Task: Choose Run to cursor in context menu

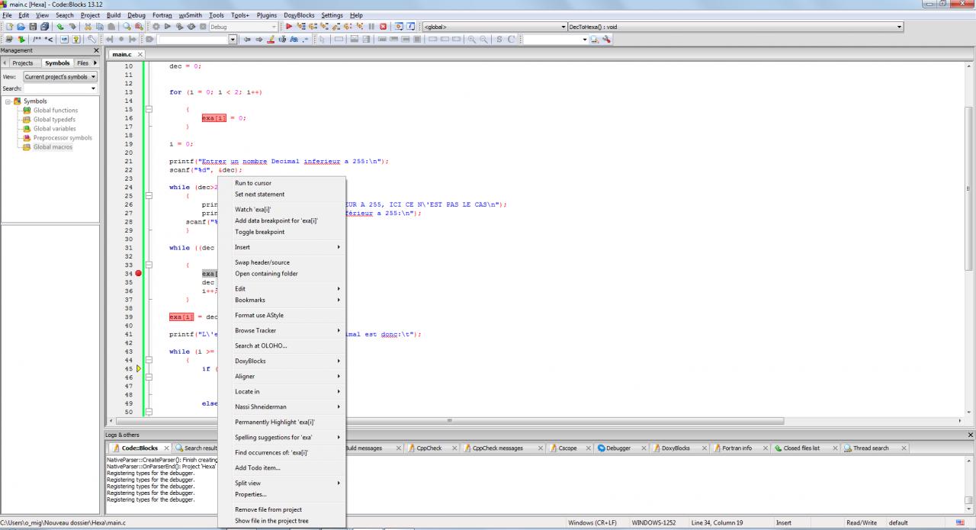Action: point(282,183)
